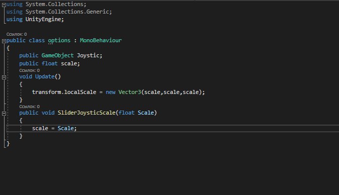339x195 pixels.
Task: Click the Joystic field name
Action: coord(88,55)
